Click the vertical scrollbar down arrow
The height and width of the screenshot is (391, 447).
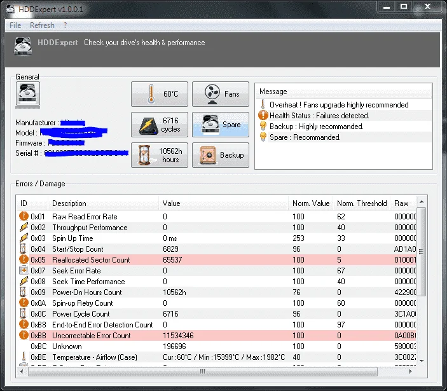click(x=422, y=360)
